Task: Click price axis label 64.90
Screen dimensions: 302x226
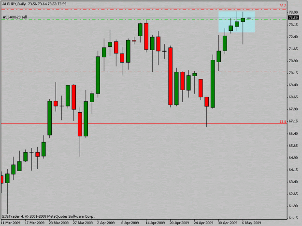Action: click(293, 158)
